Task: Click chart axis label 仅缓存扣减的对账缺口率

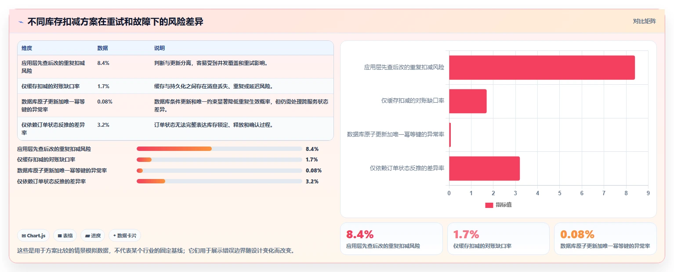Action: [413, 101]
